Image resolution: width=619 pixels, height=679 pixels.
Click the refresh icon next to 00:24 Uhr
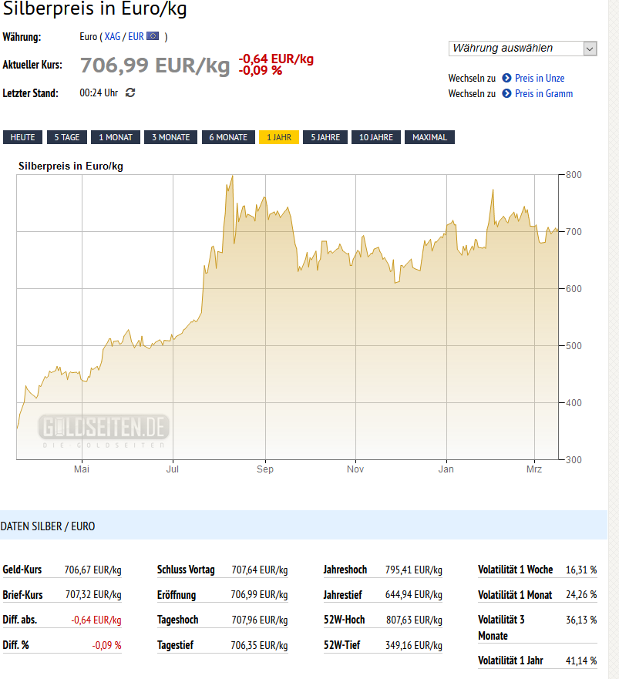130,93
